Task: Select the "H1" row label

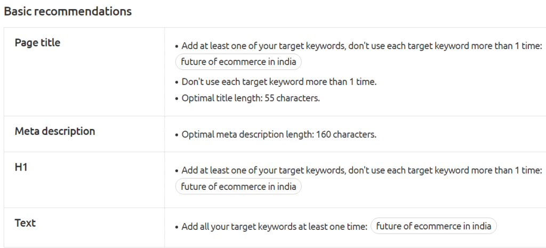Action: 21,167
